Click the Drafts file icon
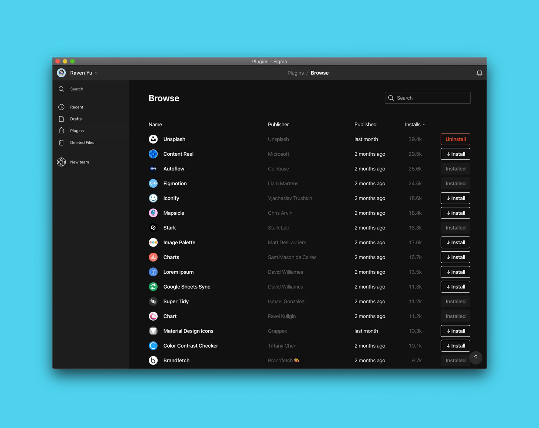 (61, 119)
